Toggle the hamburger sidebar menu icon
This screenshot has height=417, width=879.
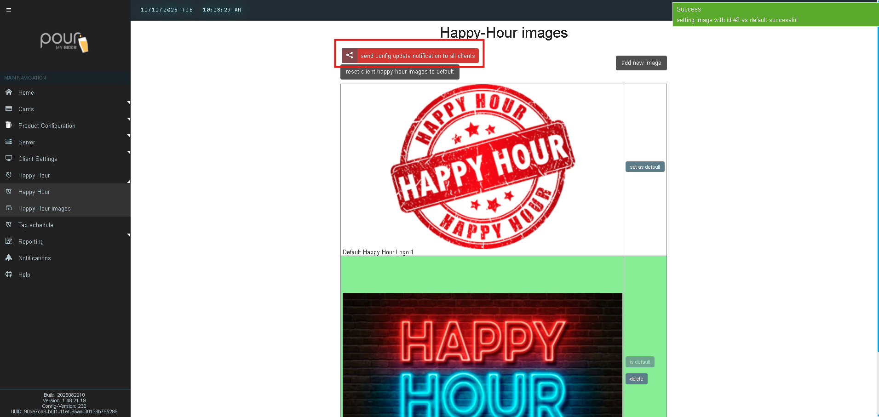[x=9, y=10]
